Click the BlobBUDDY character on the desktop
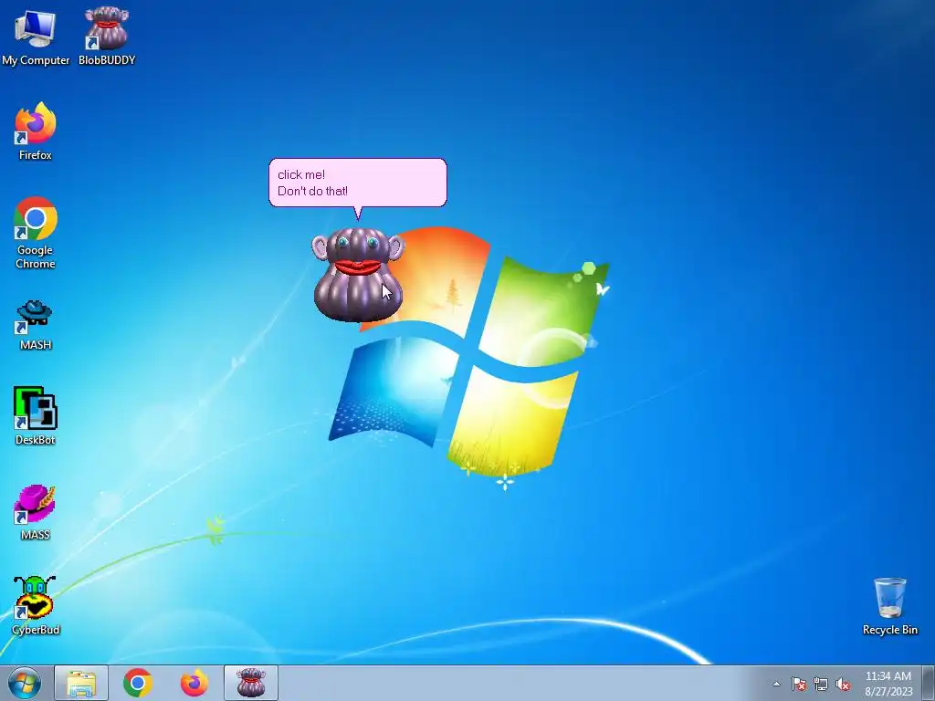This screenshot has width=935, height=701. (358, 274)
